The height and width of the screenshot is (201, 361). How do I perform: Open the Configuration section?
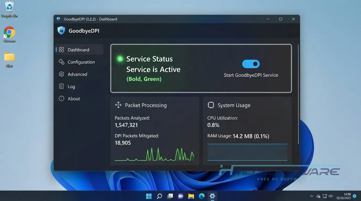(79, 62)
